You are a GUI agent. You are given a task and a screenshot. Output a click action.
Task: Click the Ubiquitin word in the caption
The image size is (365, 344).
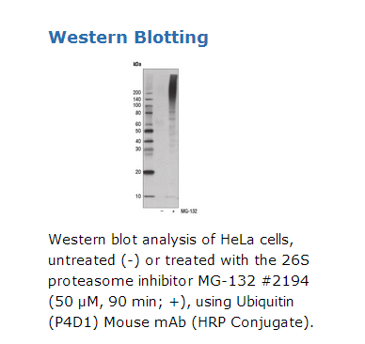tap(265, 302)
